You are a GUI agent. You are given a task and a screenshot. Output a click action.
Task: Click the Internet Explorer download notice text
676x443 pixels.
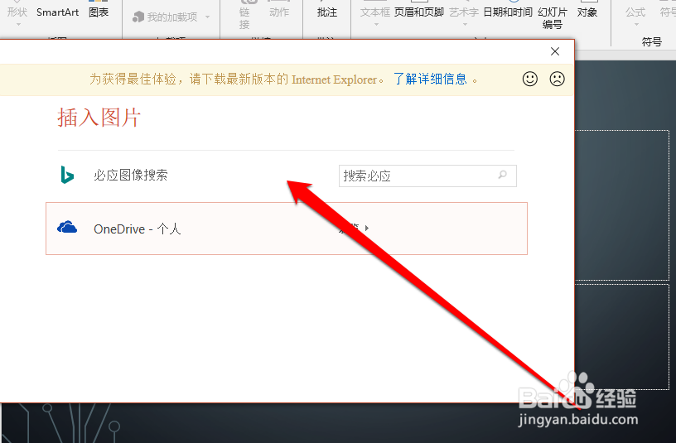[237, 79]
